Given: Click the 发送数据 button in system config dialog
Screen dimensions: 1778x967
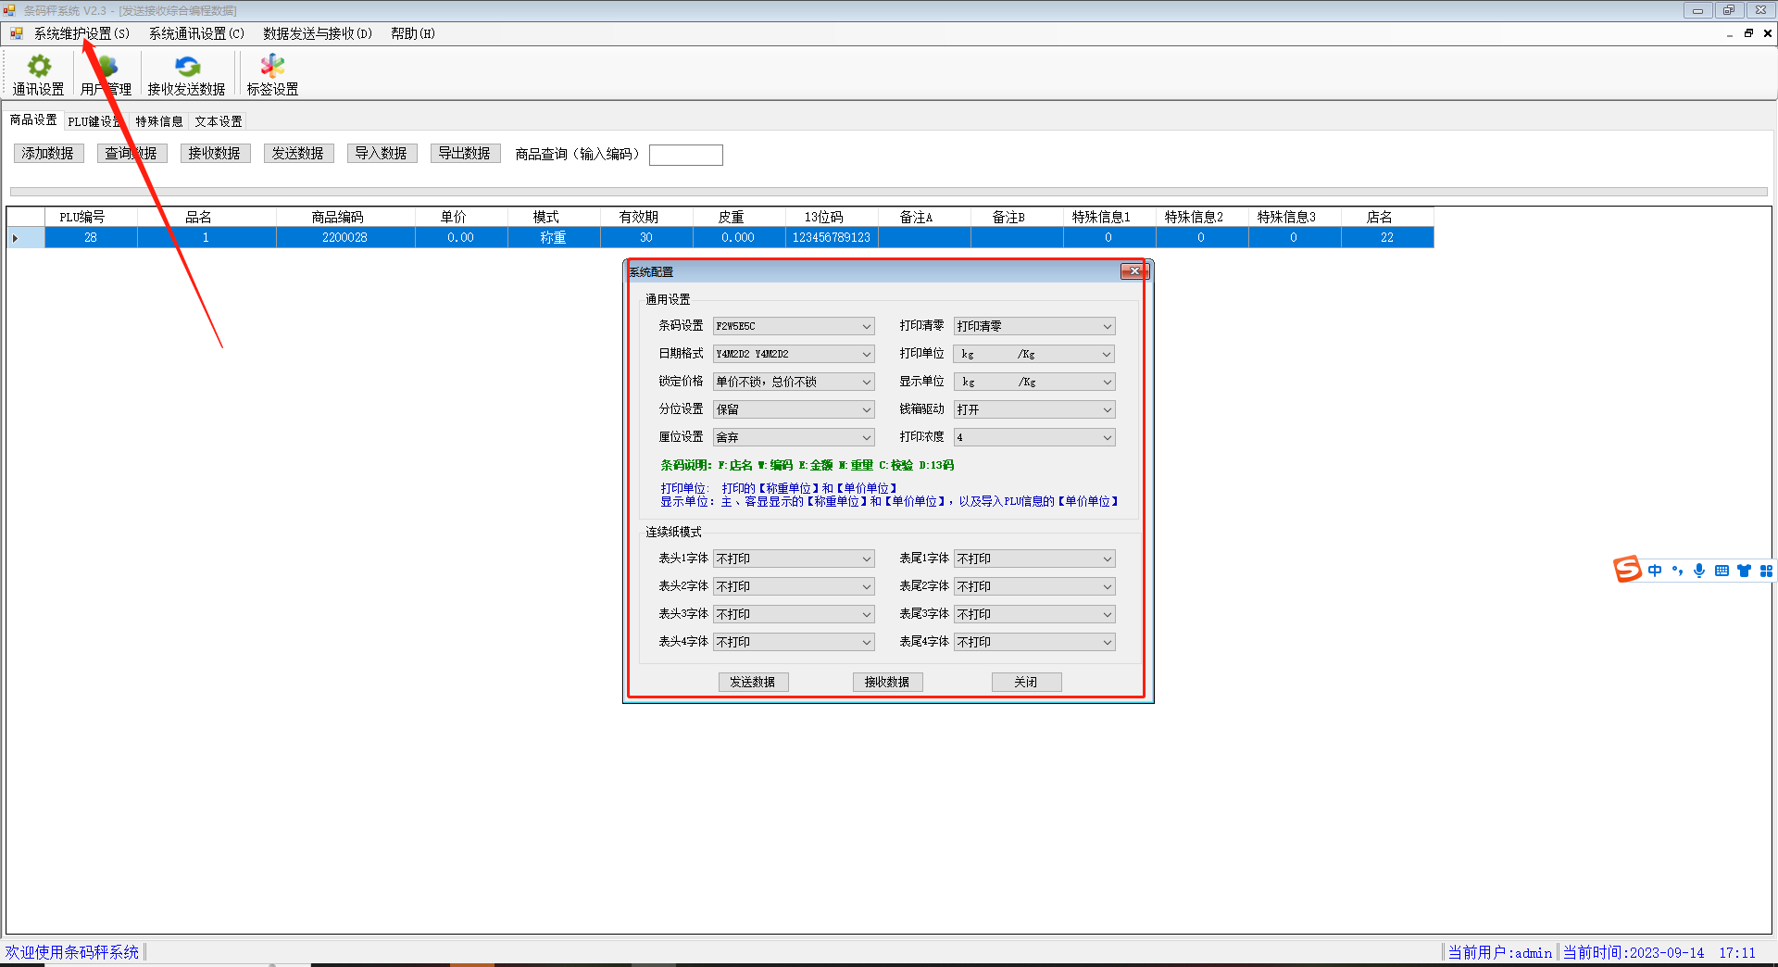Looking at the screenshot, I should (753, 682).
